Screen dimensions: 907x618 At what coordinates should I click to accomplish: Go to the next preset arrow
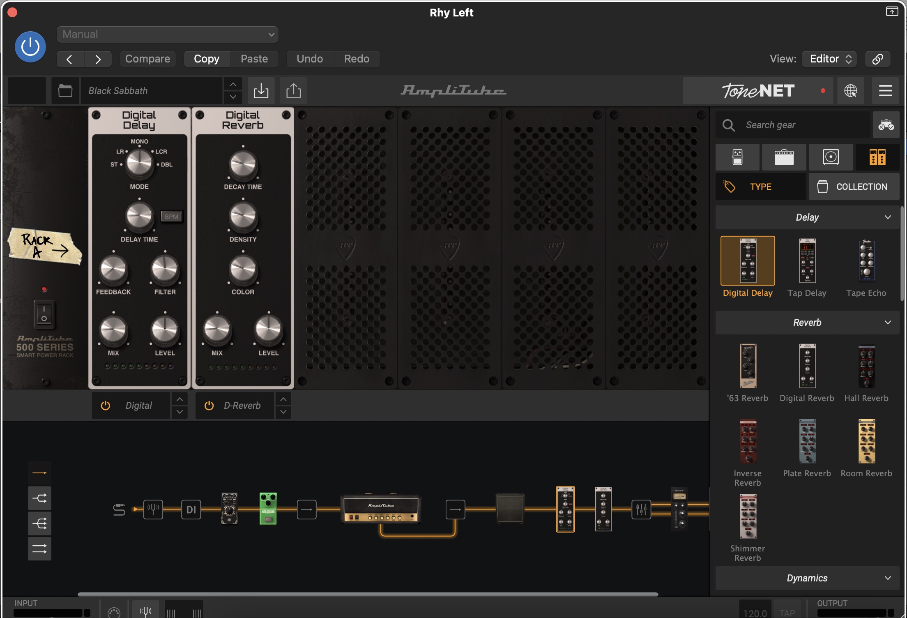[98, 59]
